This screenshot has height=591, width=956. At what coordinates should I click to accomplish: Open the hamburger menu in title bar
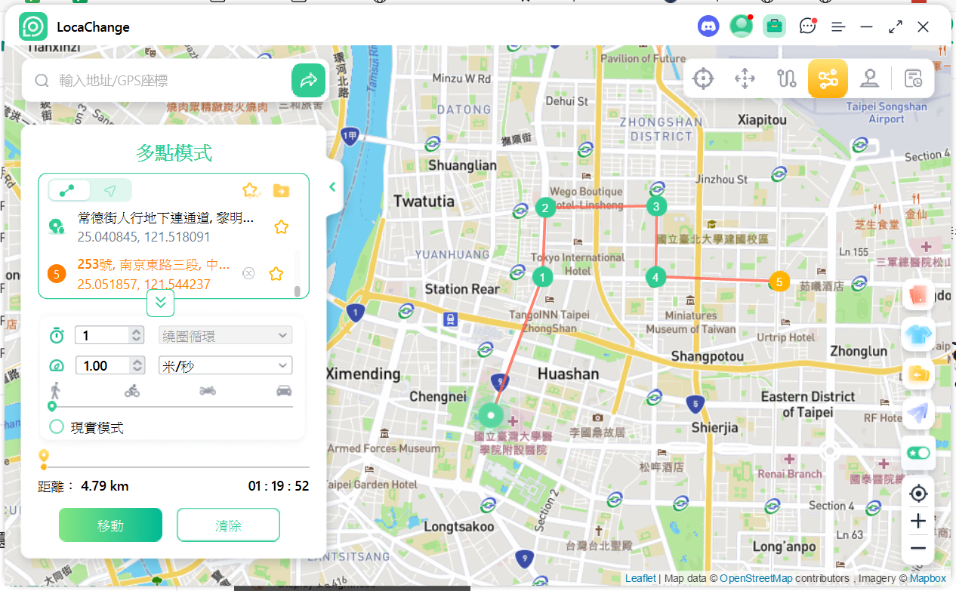pyautogui.click(x=838, y=27)
